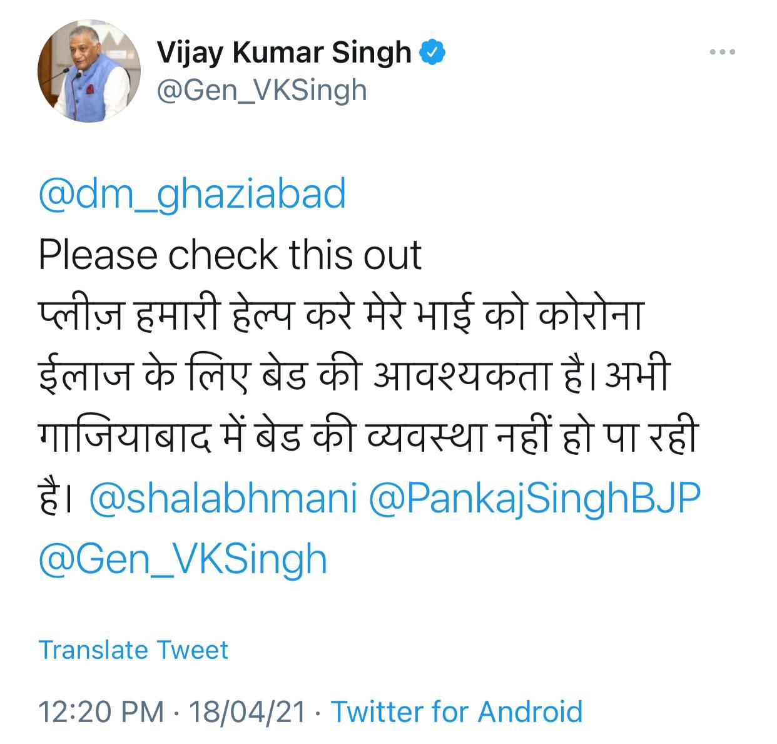777x744 pixels.
Task: Click the 18/04/21 date
Action: tap(248, 711)
